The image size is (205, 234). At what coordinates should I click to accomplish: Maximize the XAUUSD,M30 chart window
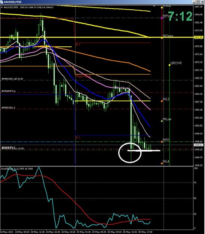coord(198,2)
